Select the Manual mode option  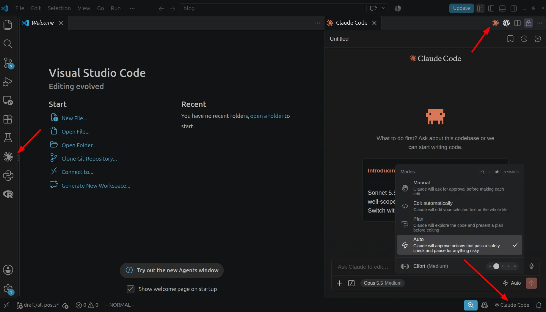pyautogui.click(x=459, y=188)
